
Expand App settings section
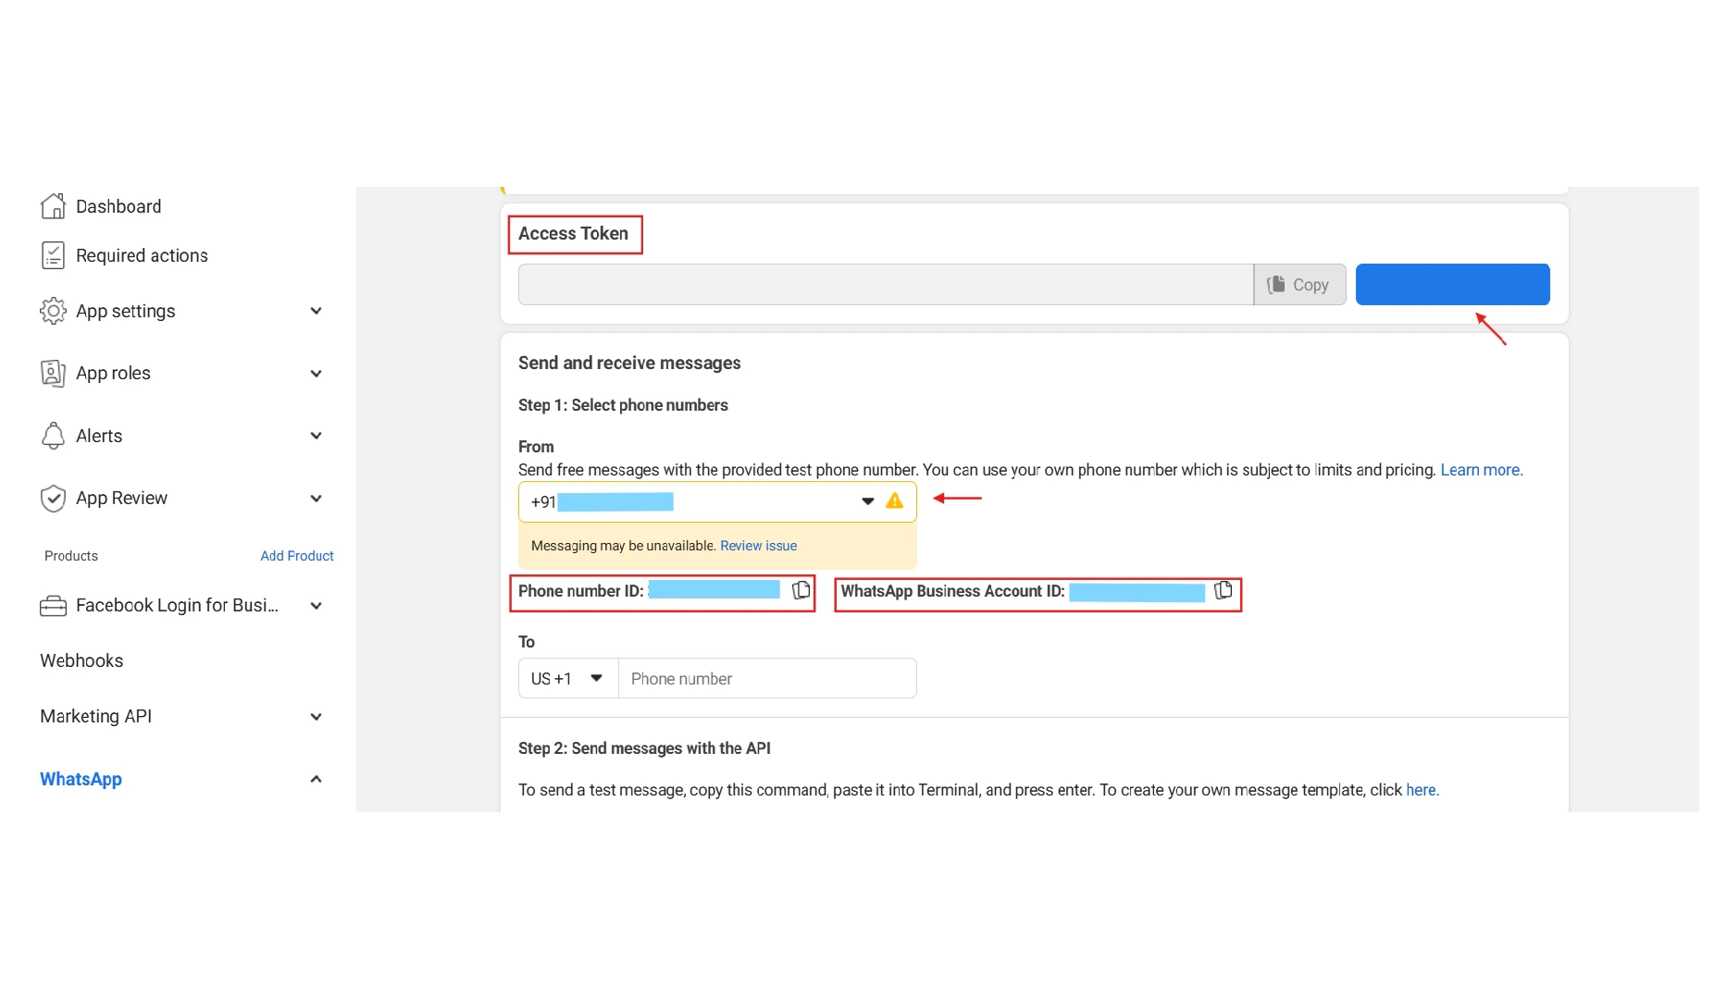point(316,311)
